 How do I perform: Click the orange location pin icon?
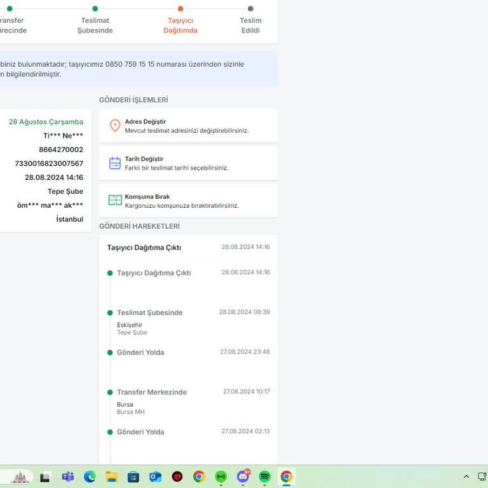(x=115, y=126)
